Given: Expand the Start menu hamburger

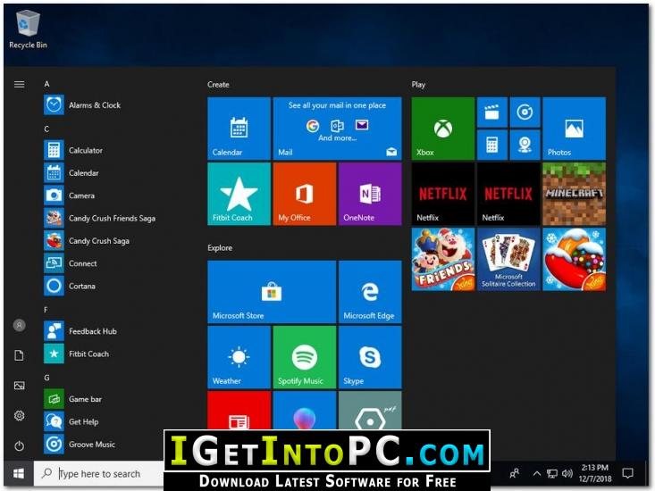Looking at the screenshot, I should tap(20, 85).
